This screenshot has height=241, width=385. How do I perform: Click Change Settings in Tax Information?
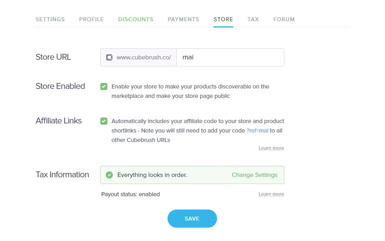(x=254, y=175)
